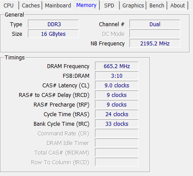Click the Bank Cycle Time value field

coord(117,124)
